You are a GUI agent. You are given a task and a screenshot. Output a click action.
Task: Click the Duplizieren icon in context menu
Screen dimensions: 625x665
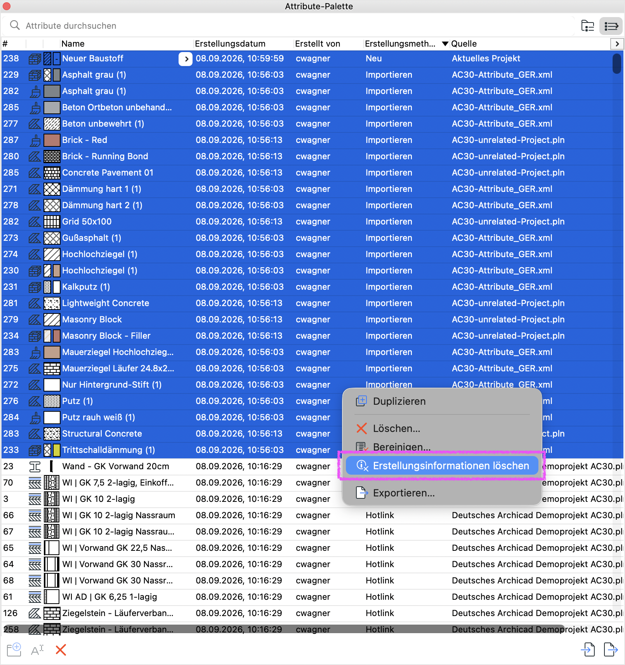[361, 401]
